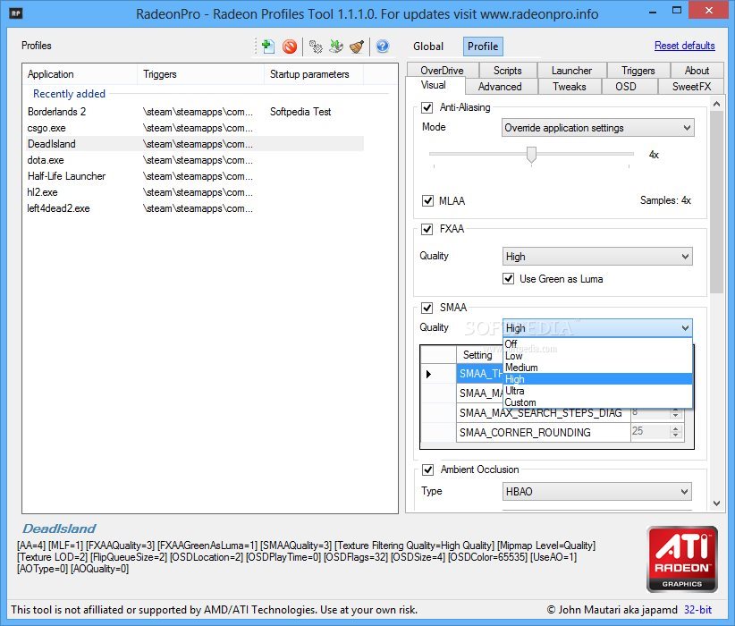Click the profiles list Triggers column header
The height and width of the screenshot is (626, 735).
pyautogui.click(x=200, y=74)
